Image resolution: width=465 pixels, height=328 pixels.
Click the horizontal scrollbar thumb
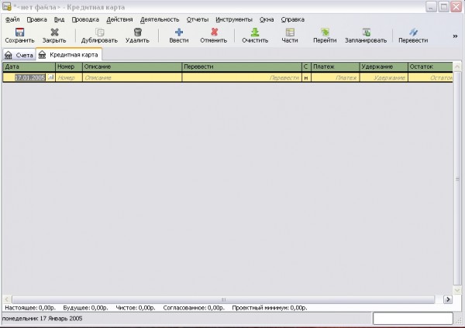click(224, 299)
